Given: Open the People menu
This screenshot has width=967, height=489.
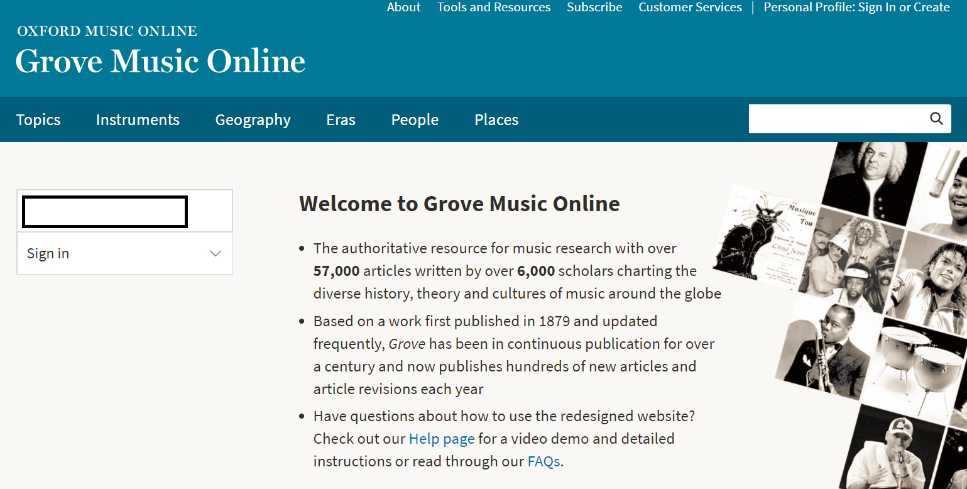Looking at the screenshot, I should (x=415, y=119).
